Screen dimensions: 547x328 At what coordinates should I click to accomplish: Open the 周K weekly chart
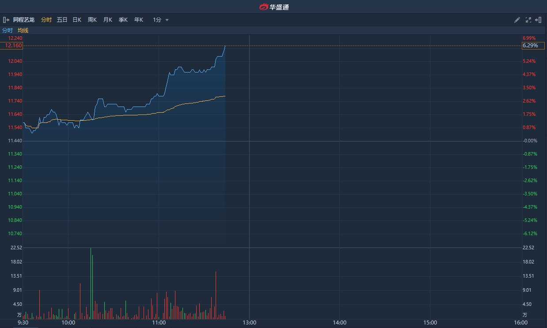(x=92, y=20)
